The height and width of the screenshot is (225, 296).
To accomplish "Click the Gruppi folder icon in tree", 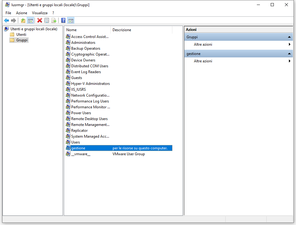I will coord(12,40).
